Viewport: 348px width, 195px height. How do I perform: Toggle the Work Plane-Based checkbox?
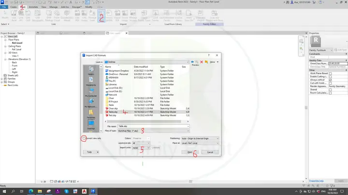click(330, 73)
